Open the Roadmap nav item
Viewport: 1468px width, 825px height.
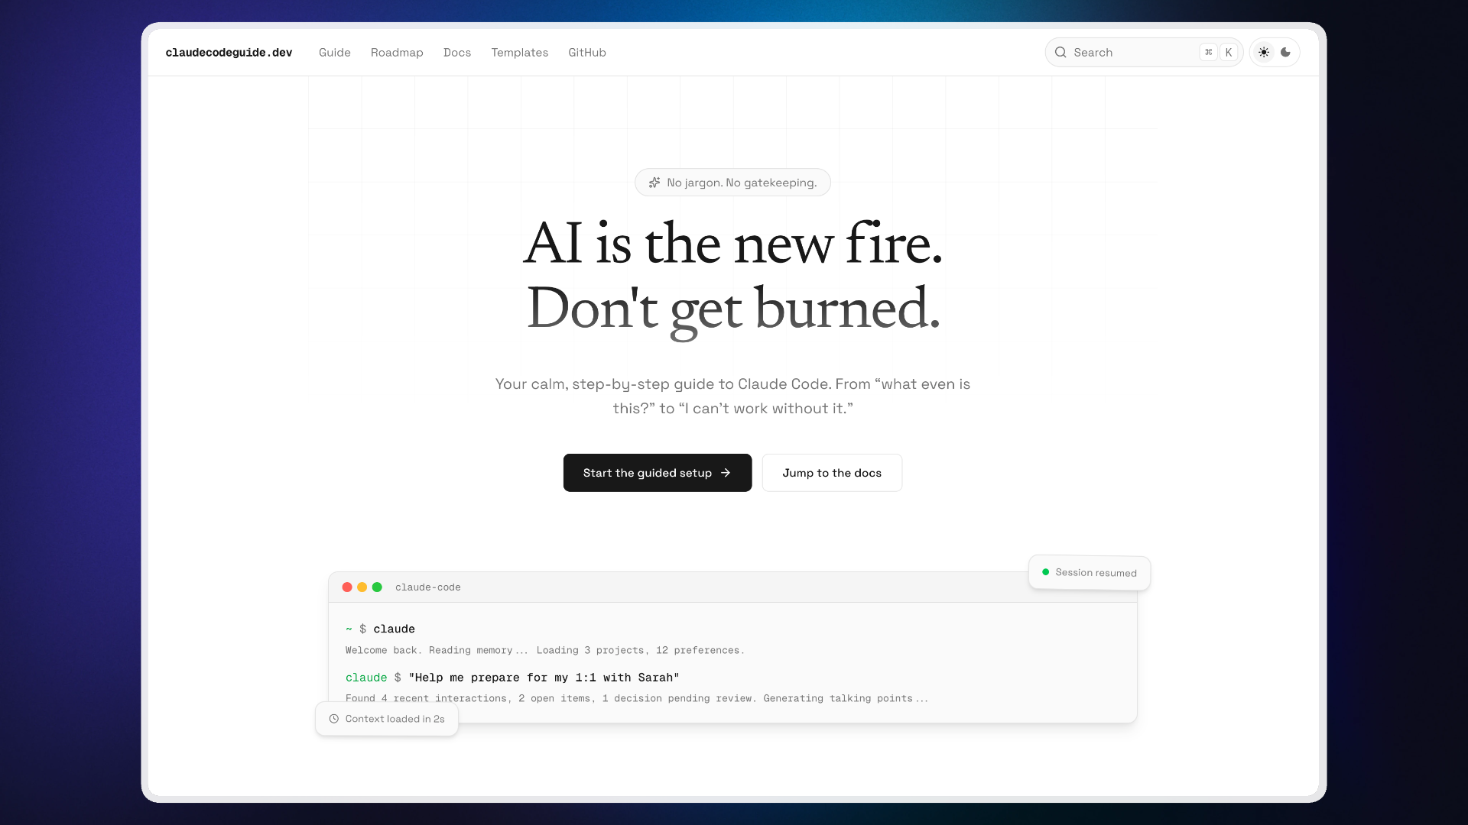pos(397,53)
